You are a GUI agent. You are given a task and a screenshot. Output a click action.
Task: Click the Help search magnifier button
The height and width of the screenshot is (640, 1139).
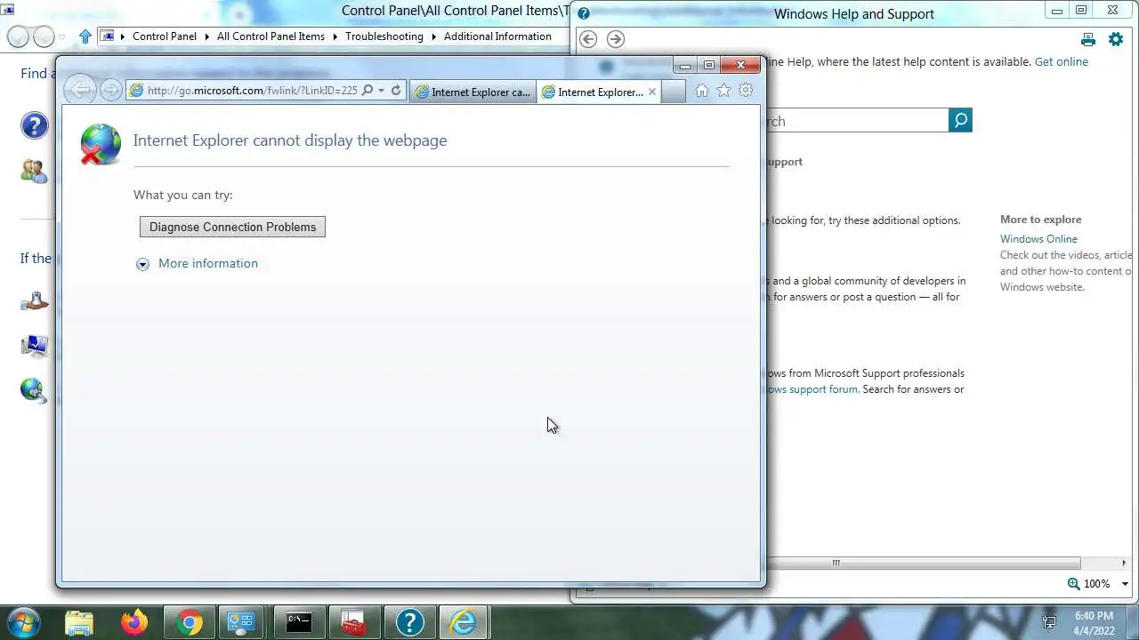pyautogui.click(x=960, y=121)
